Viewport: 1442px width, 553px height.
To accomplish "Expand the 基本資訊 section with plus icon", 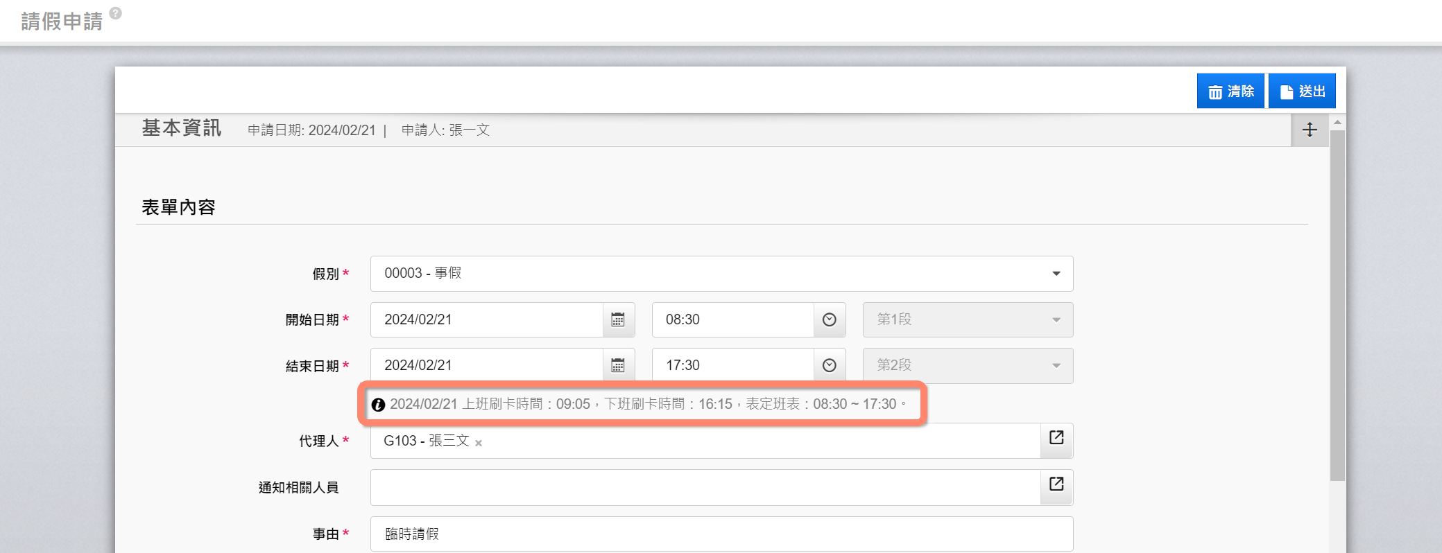I will (x=1310, y=130).
